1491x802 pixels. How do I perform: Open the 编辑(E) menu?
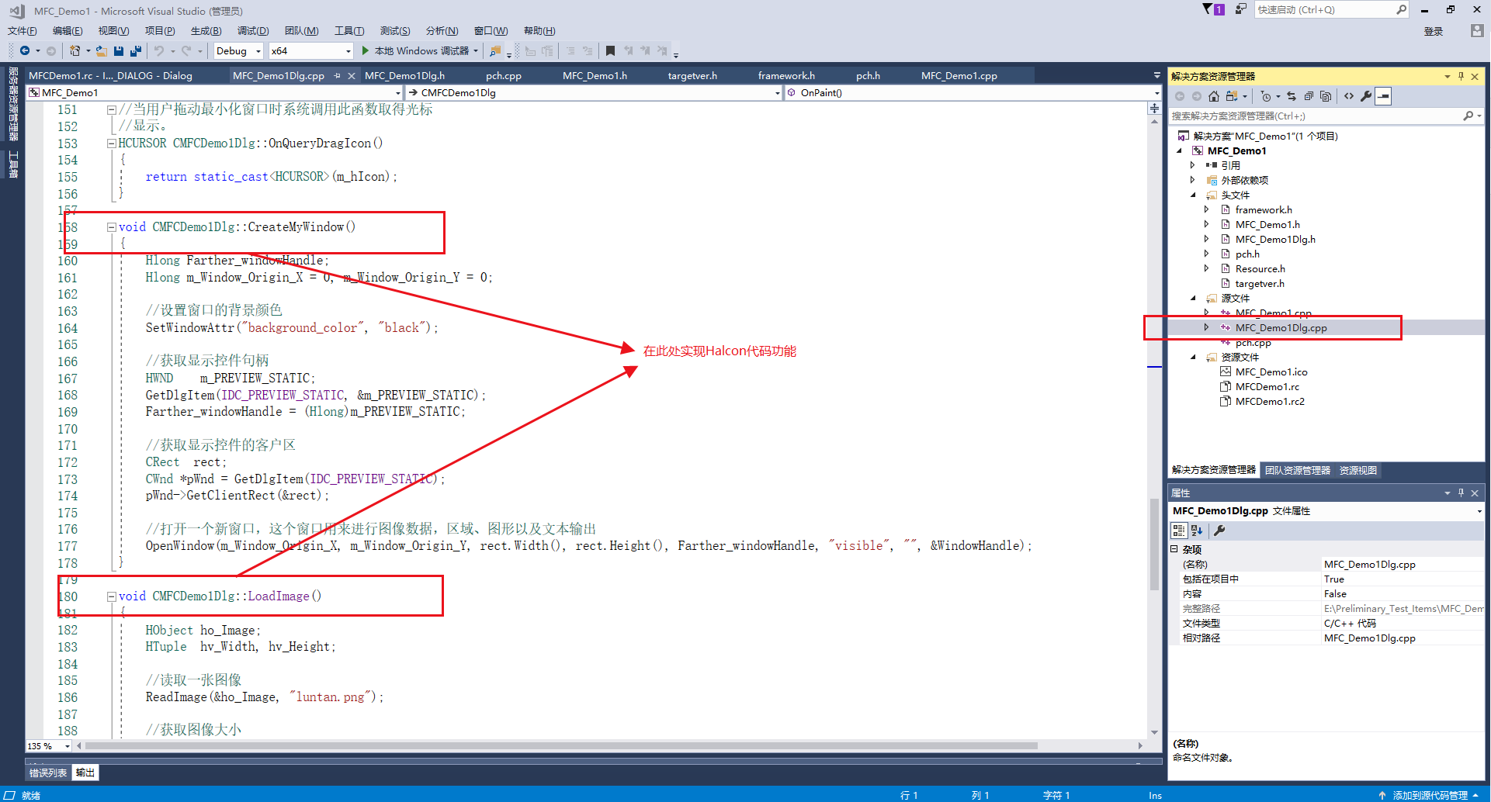[x=68, y=31]
